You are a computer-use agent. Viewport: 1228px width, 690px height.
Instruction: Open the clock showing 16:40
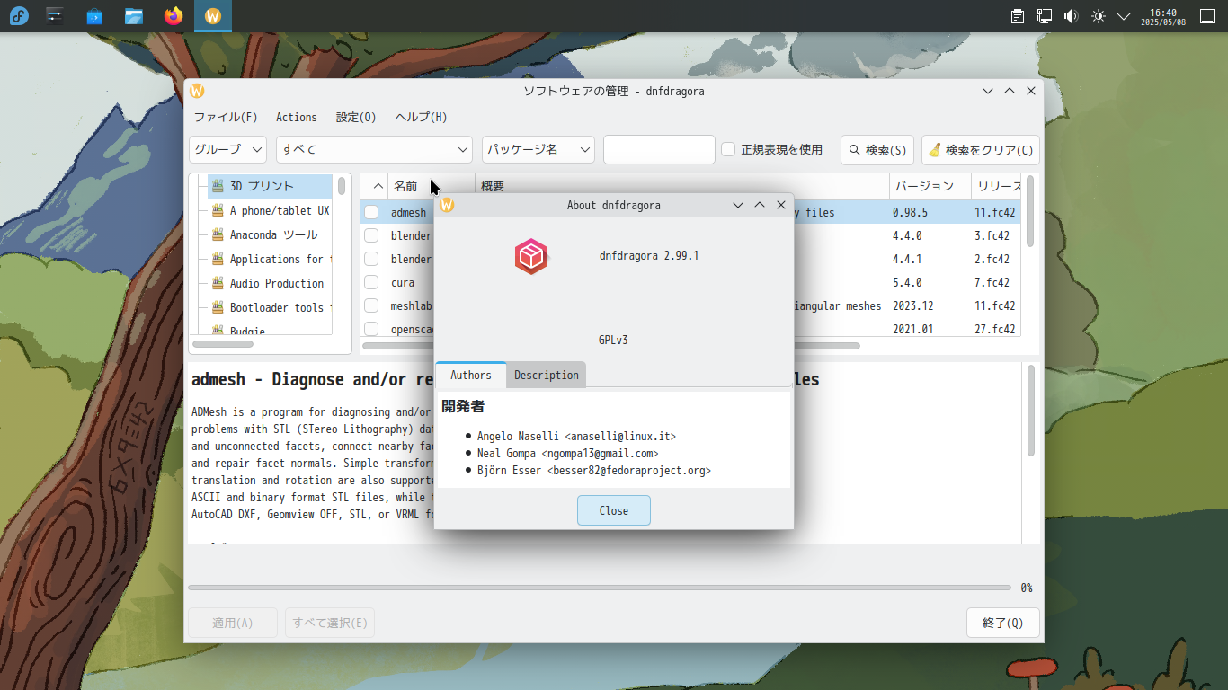pyautogui.click(x=1163, y=16)
